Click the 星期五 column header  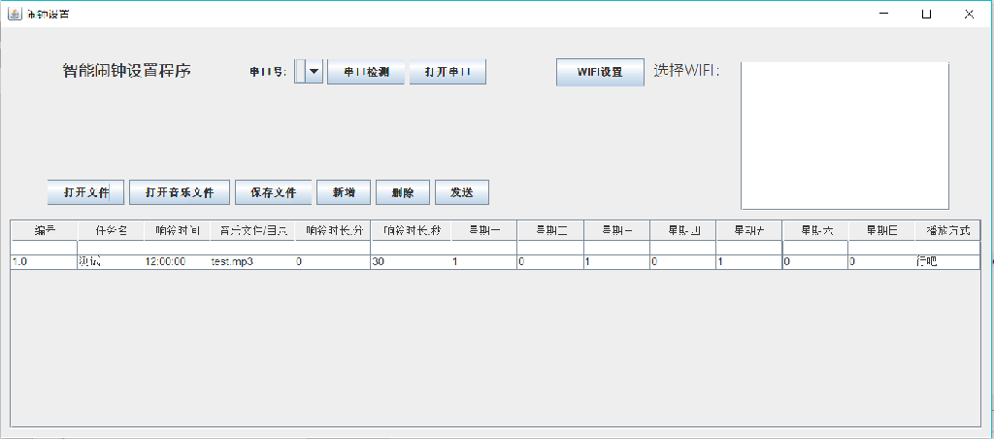point(749,230)
